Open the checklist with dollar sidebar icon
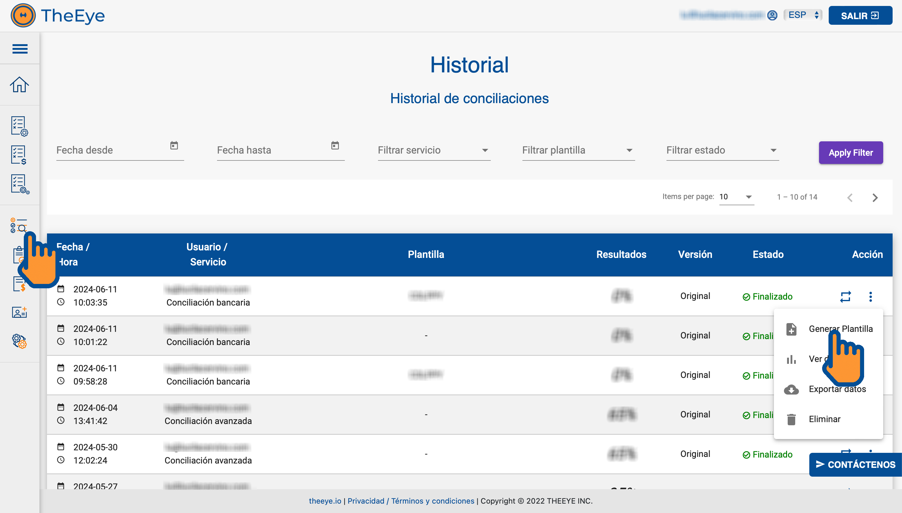The image size is (902, 513). 19,155
